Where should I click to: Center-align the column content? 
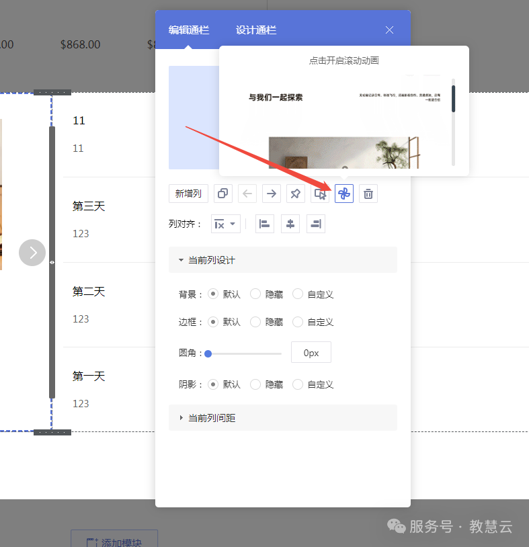coord(290,224)
